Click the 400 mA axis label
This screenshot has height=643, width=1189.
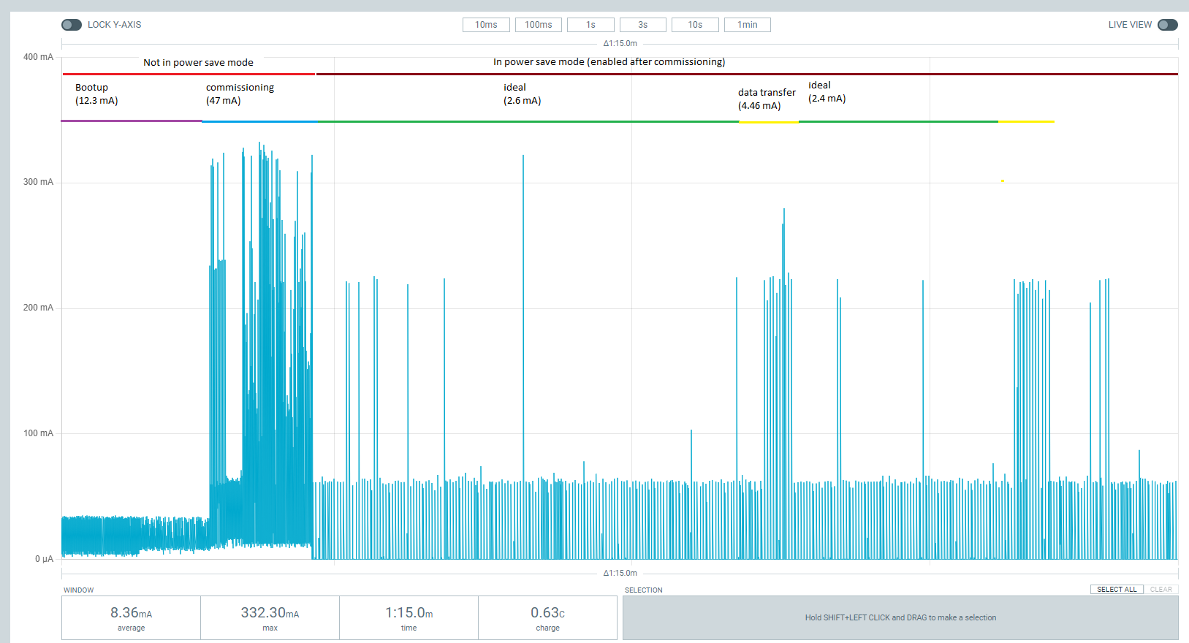(x=38, y=57)
